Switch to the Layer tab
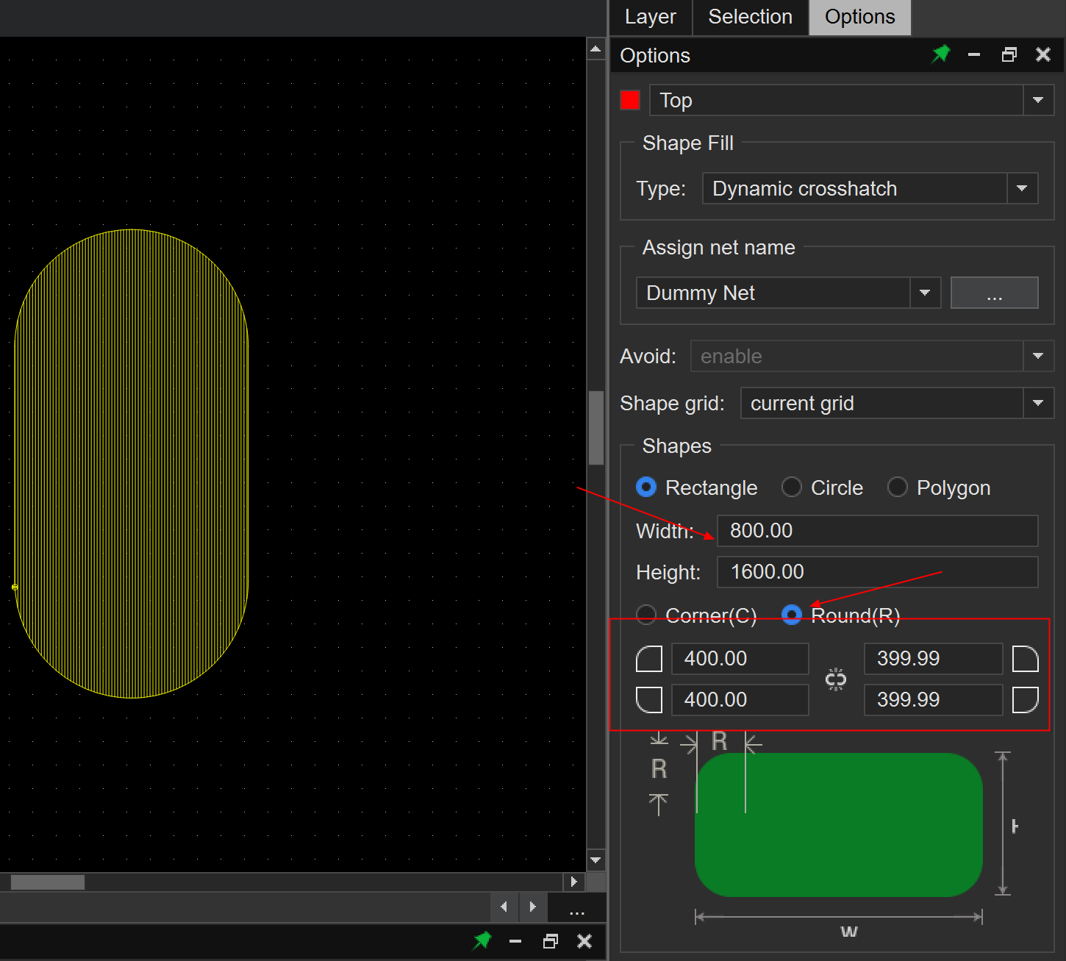 click(x=650, y=17)
